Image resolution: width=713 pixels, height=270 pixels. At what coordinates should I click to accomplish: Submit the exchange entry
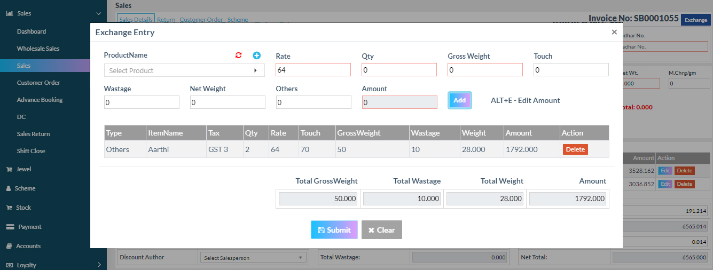(334, 230)
